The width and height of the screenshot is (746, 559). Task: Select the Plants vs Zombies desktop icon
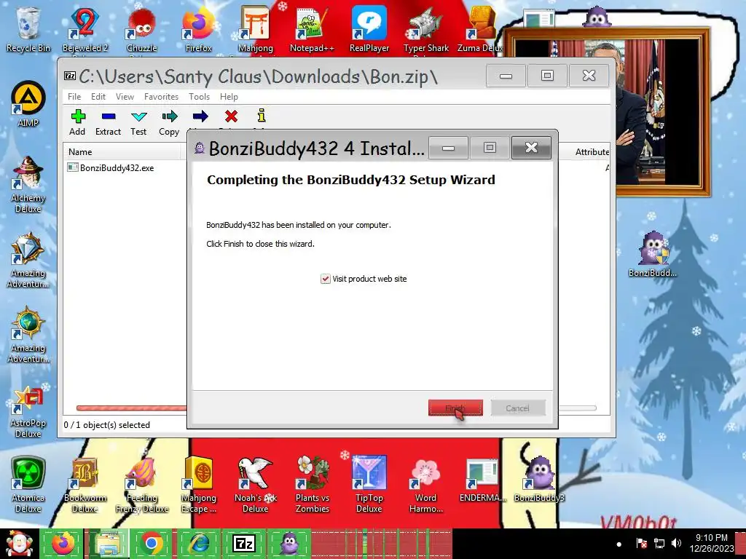[x=312, y=485]
